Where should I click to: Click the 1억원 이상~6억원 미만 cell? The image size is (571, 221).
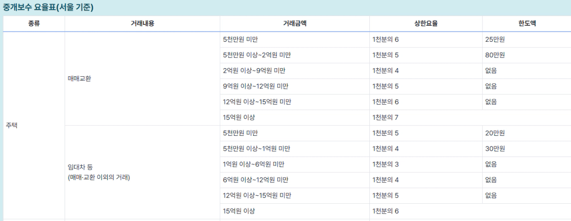tap(295, 164)
